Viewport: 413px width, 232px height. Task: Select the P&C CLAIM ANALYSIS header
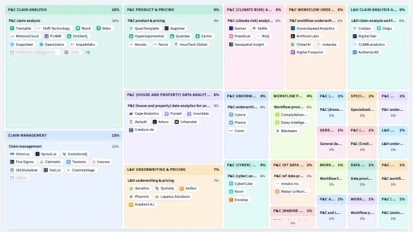64,10
